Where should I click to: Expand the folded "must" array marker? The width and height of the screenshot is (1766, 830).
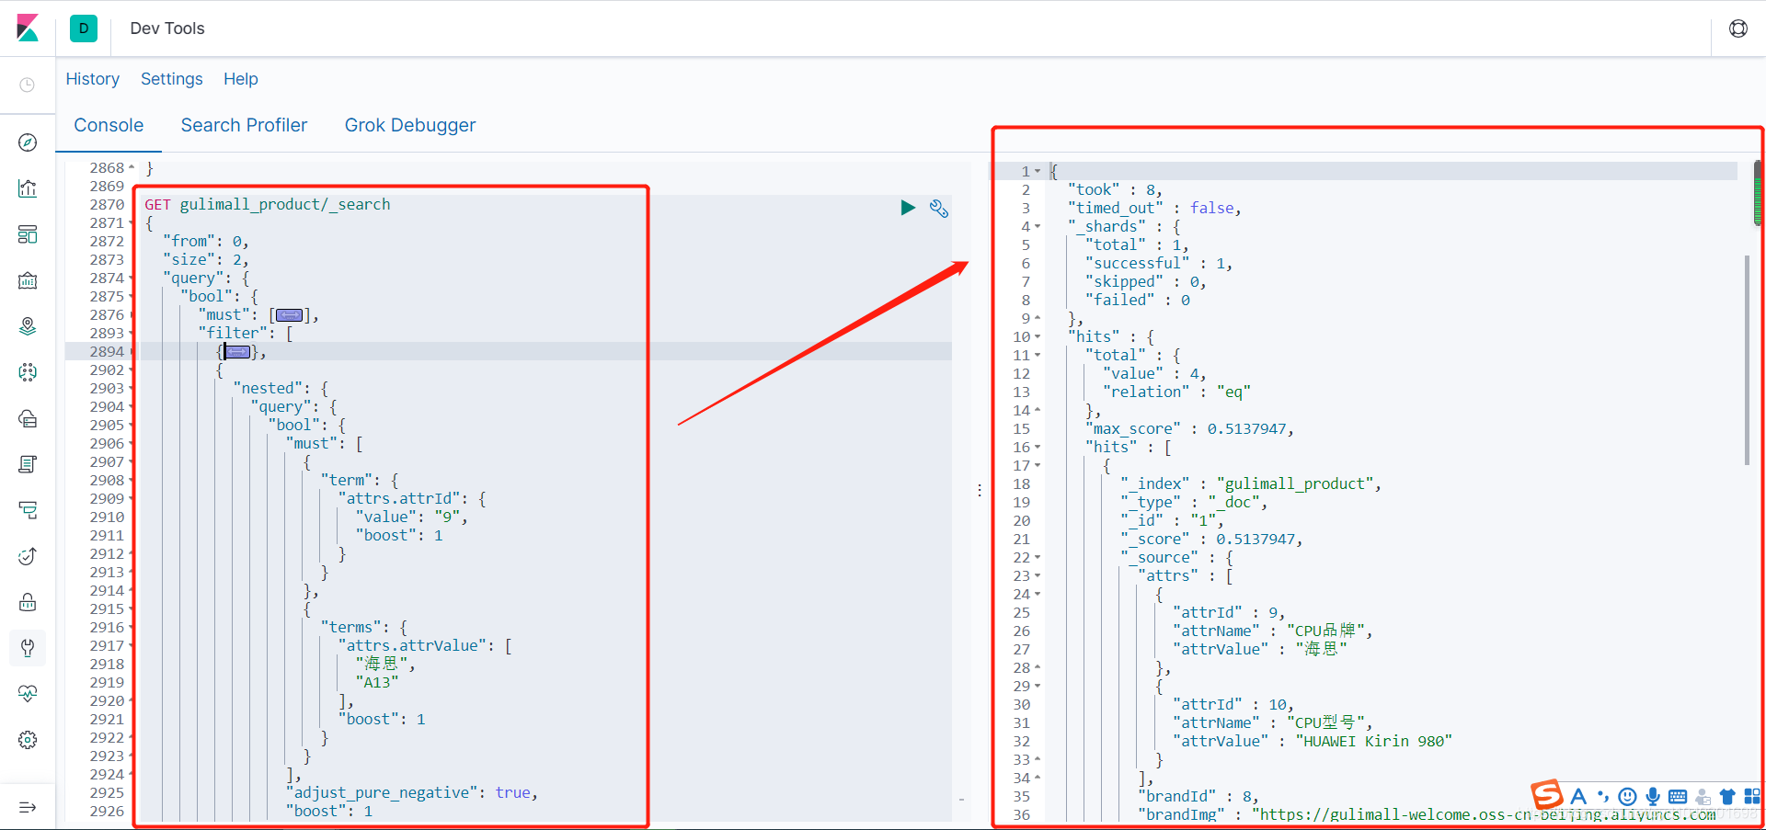pos(289,315)
